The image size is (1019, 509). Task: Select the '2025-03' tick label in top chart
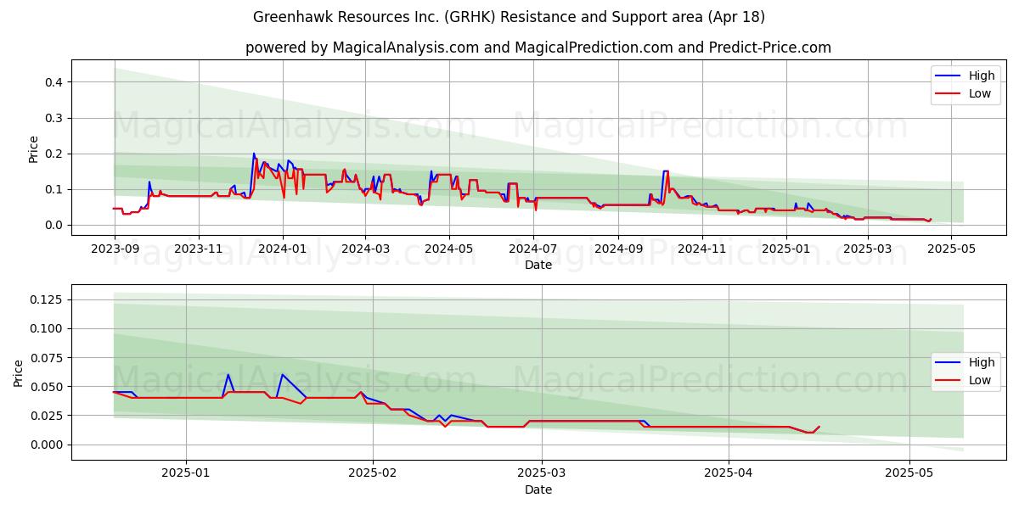[x=867, y=249]
